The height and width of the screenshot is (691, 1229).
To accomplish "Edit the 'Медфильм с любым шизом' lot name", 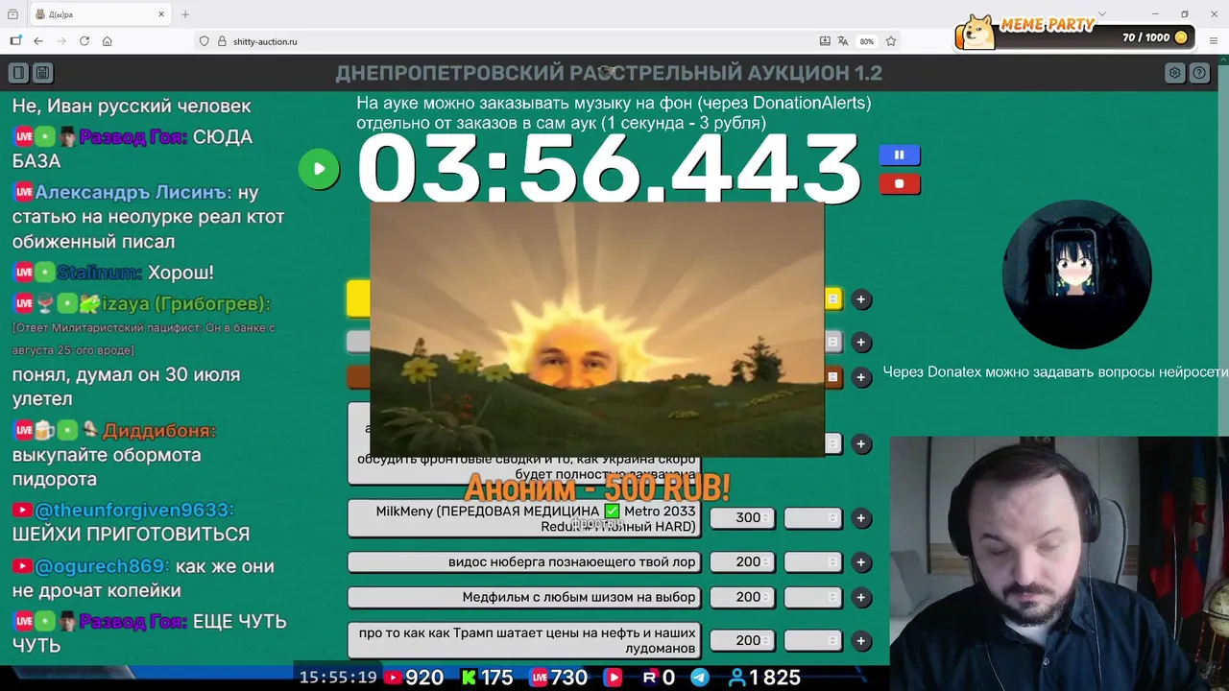I will (x=524, y=597).
